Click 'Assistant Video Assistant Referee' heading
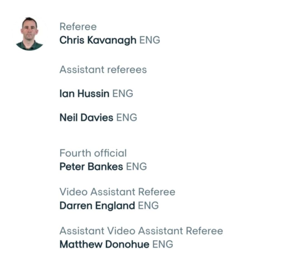This screenshot has height=271, width=285. (x=141, y=231)
